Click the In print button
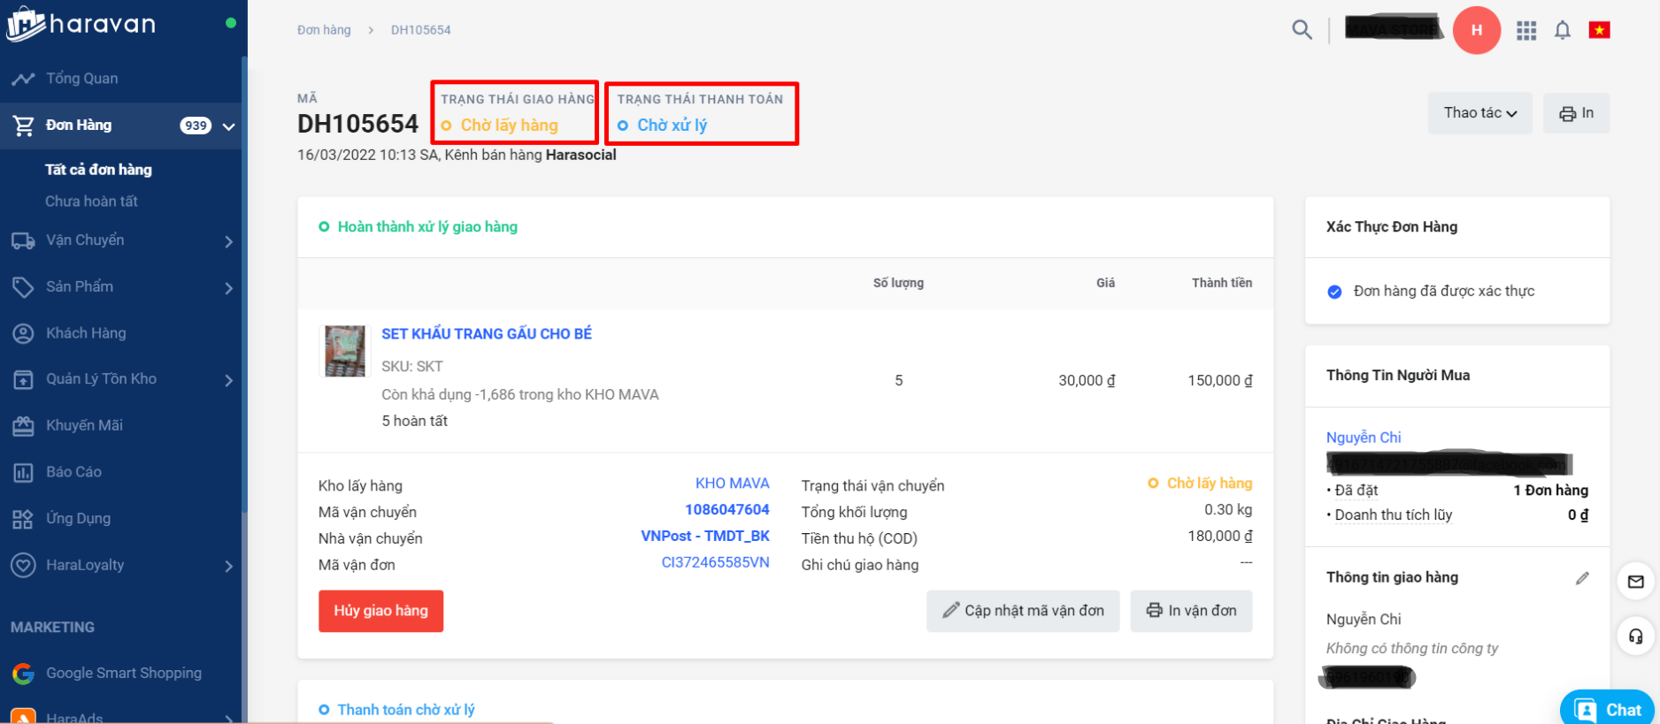 1576,113
